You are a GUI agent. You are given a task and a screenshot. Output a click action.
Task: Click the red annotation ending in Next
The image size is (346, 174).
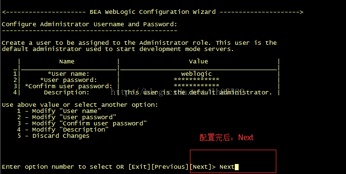227,138
